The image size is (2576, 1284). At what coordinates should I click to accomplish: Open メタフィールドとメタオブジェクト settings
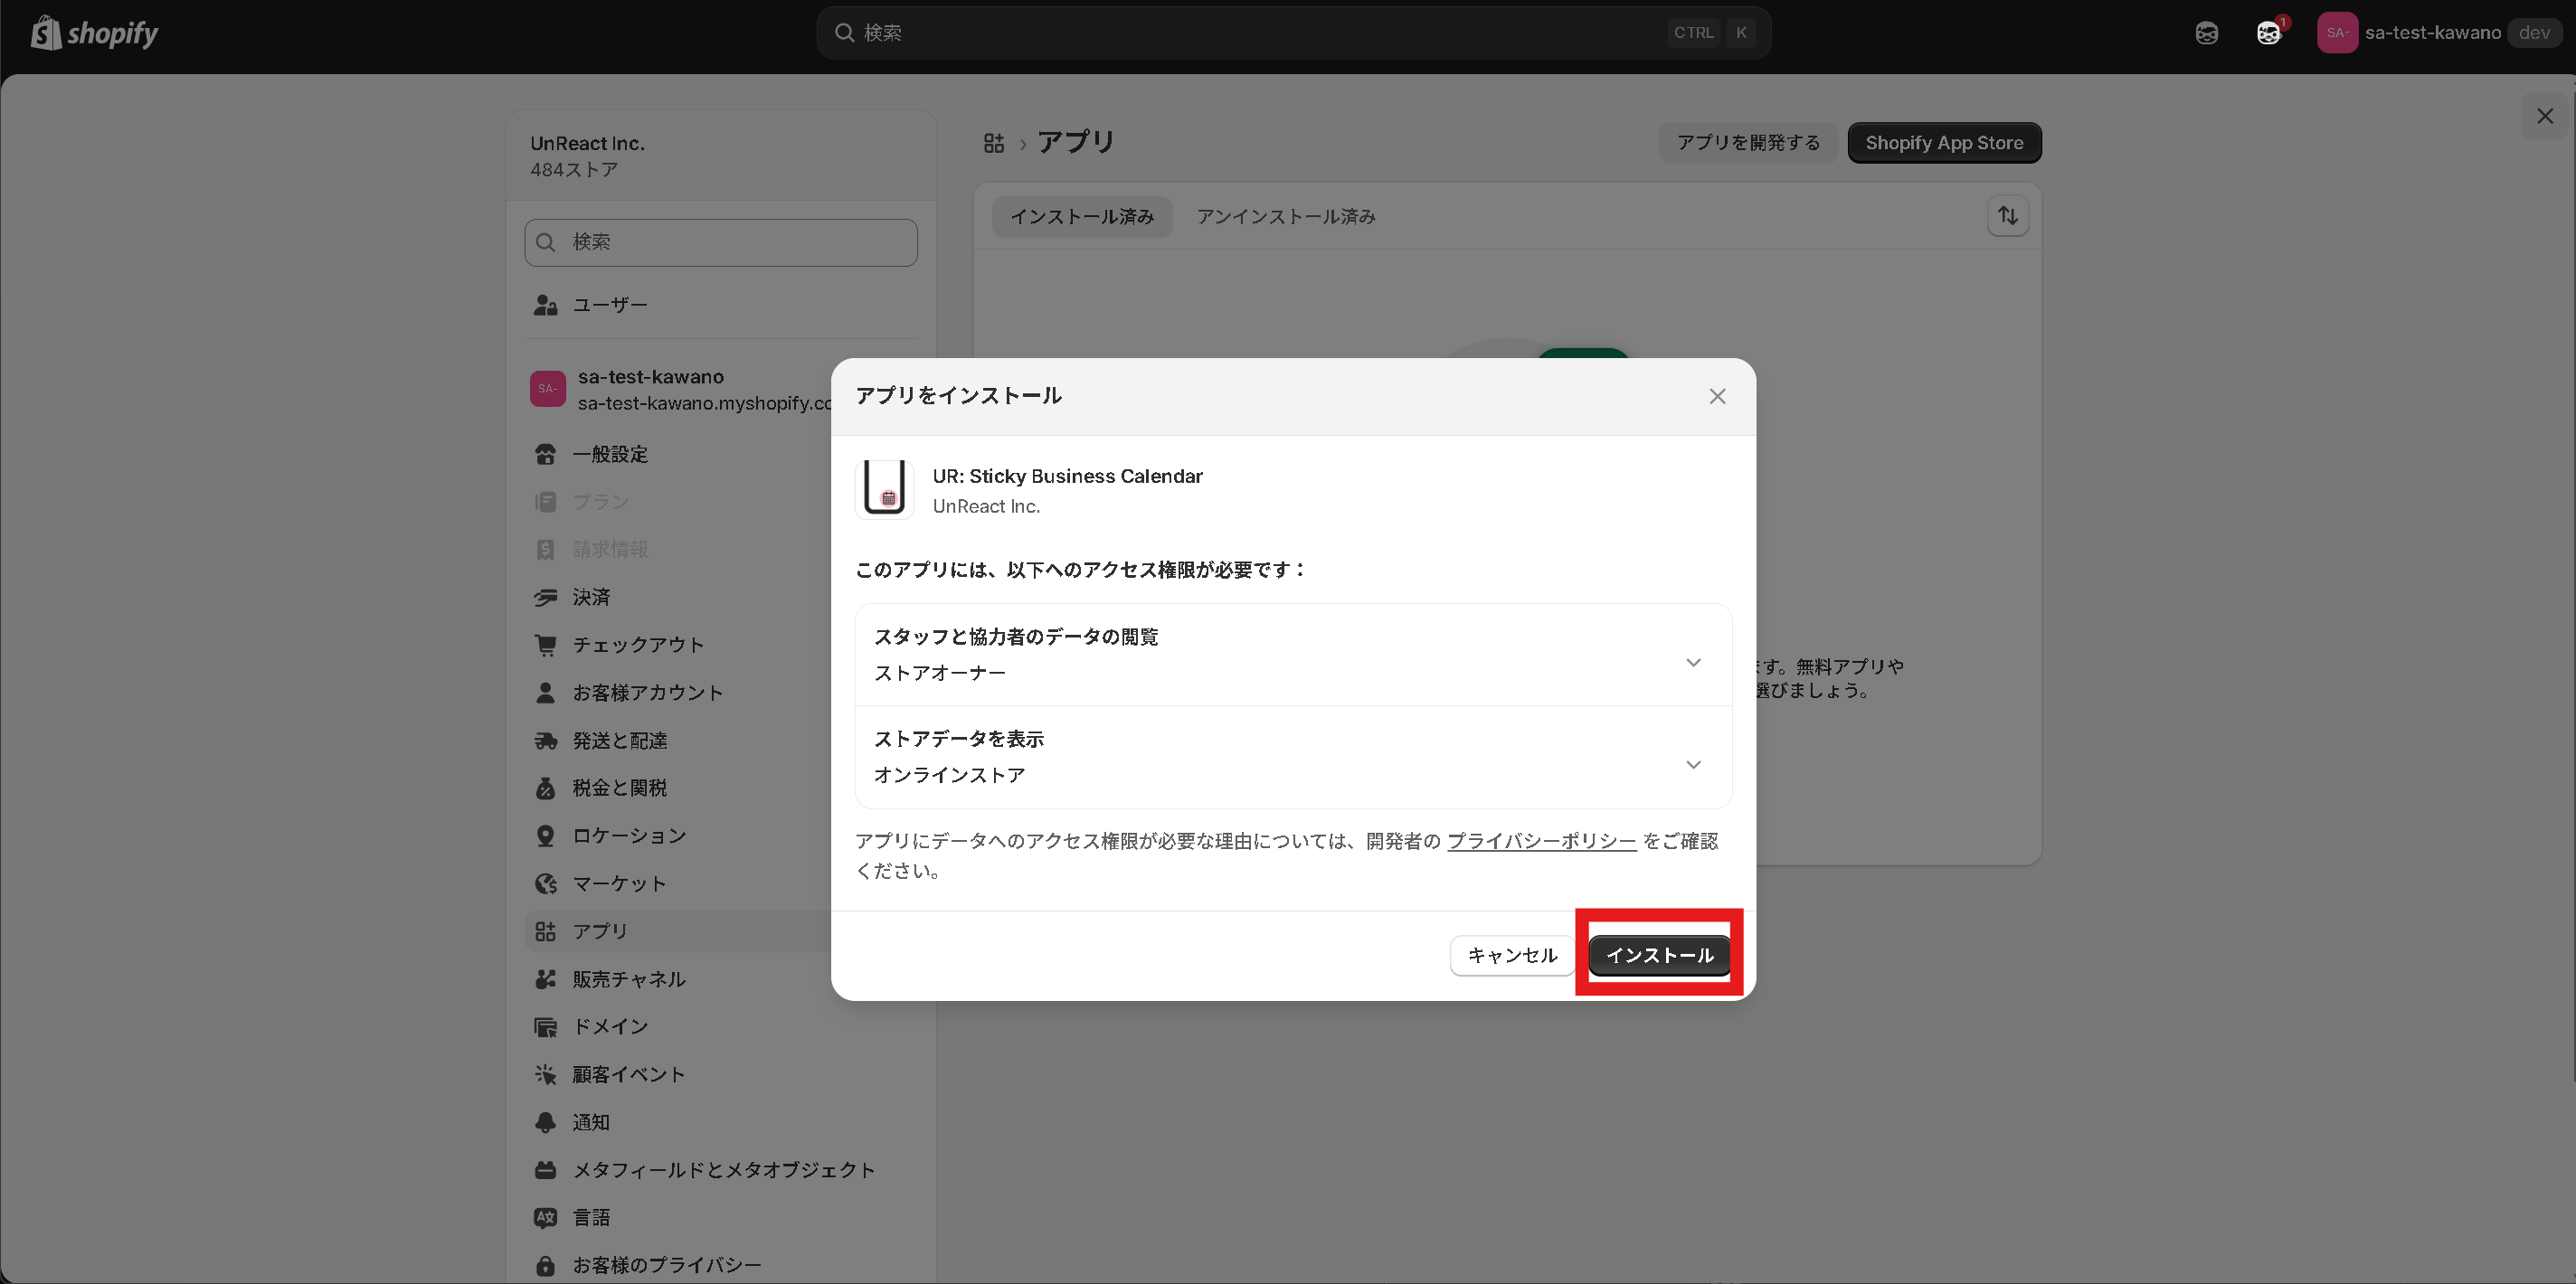720,1170
